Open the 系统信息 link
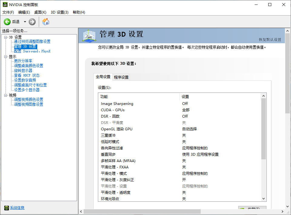This screenshot has width=291, height=215. pos(17,208)
